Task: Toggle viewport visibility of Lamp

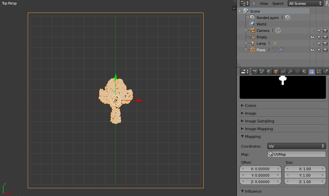Action: point(313,44)
